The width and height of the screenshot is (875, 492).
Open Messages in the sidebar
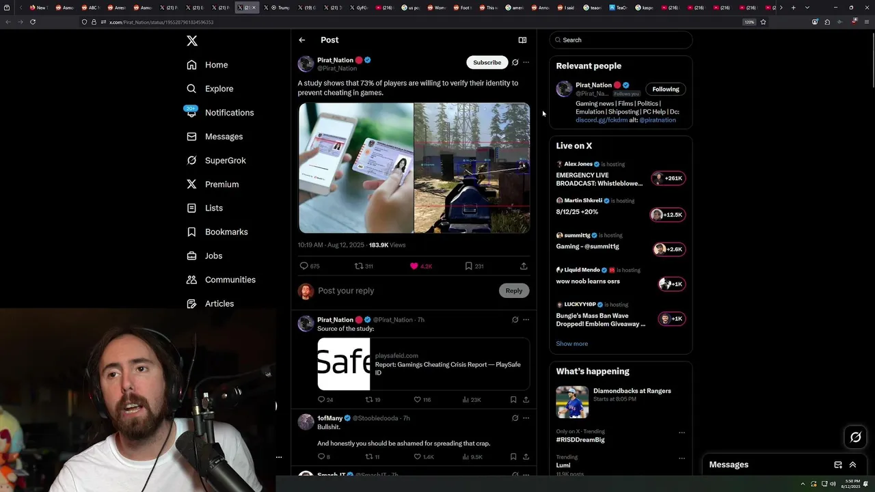click(215, 137)
